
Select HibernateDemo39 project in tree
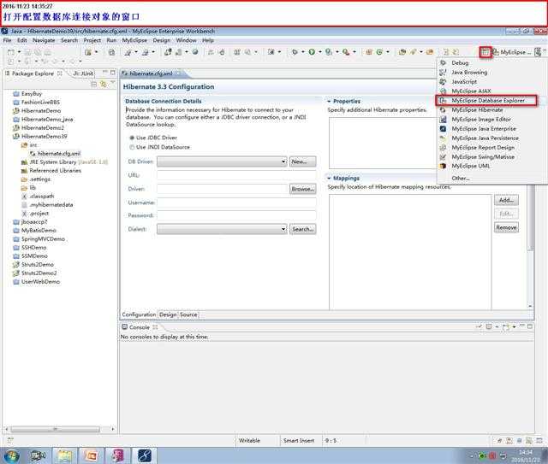44,137
